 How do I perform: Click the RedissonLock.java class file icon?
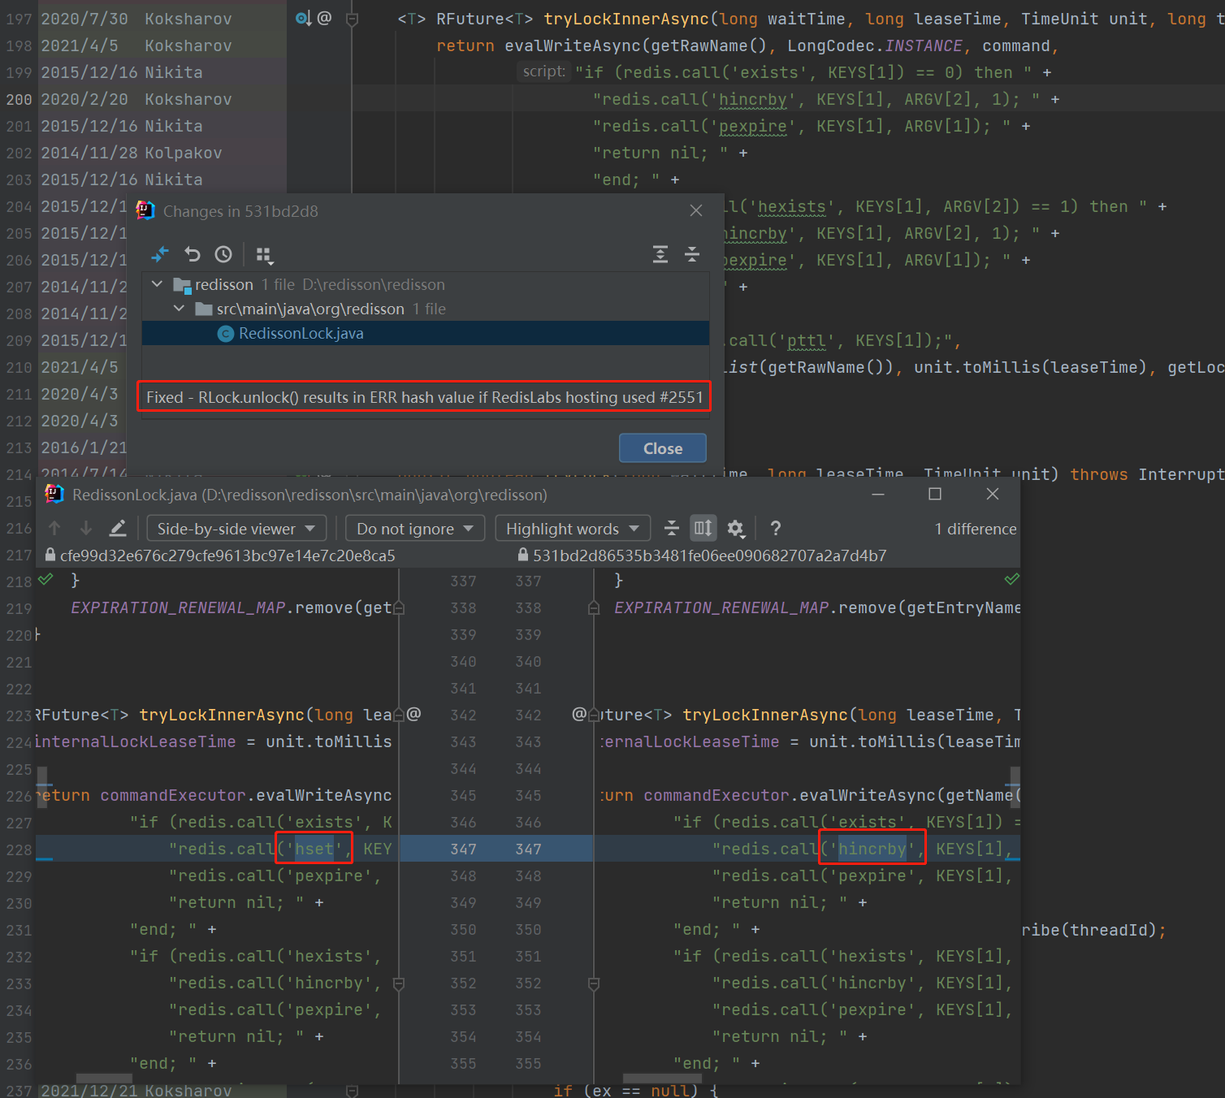(227, 334)
